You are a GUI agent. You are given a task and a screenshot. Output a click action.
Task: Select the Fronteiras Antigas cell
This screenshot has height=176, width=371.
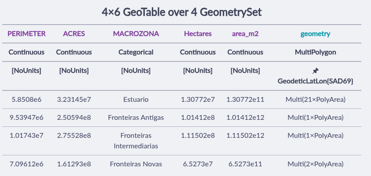136,118
